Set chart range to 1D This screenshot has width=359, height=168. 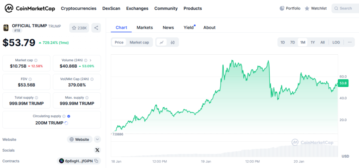click(x=283, y=42)
